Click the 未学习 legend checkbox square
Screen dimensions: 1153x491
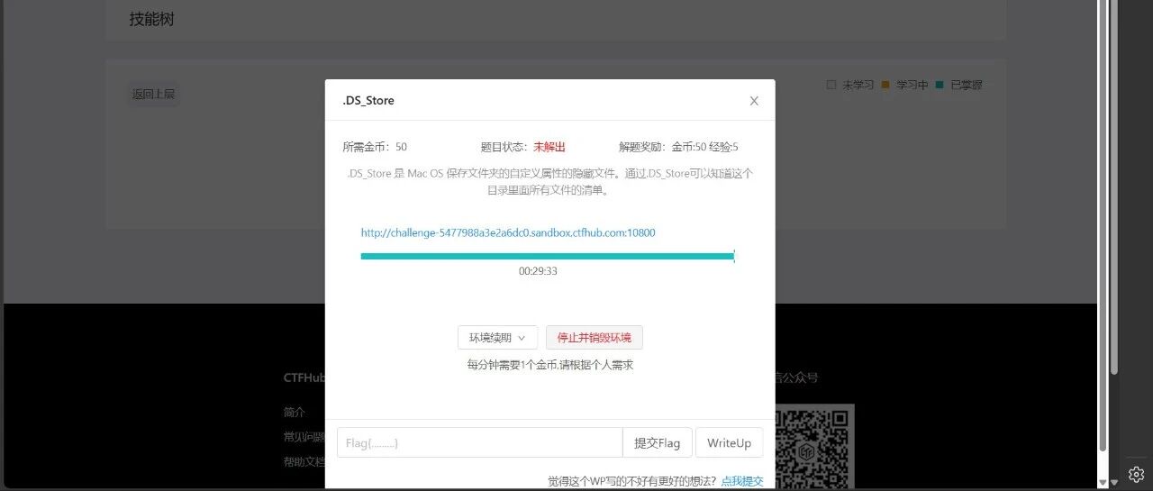point(831,85)
